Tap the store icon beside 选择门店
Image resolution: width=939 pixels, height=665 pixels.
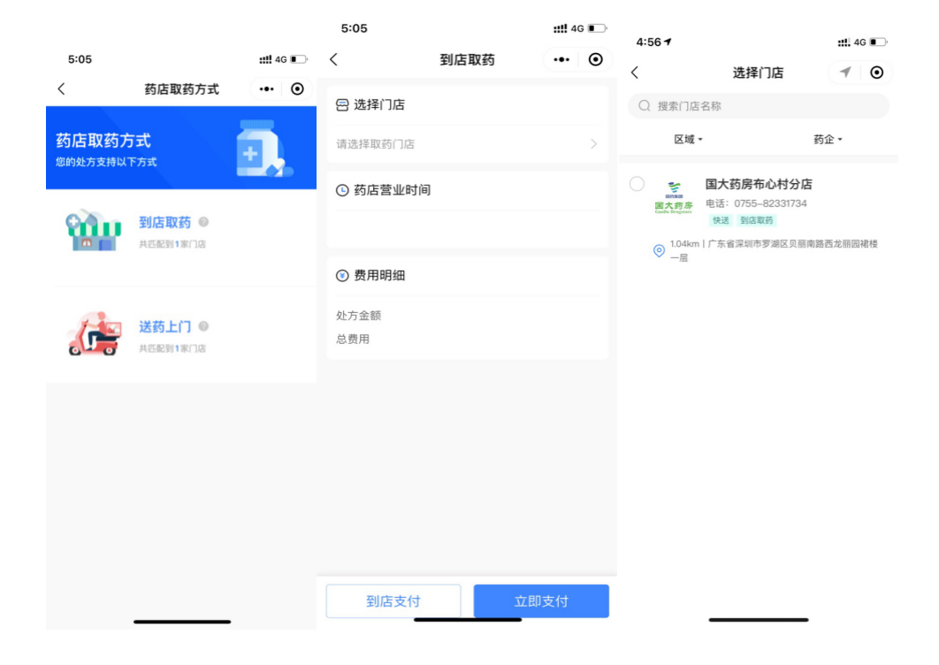tap(342, 105)
